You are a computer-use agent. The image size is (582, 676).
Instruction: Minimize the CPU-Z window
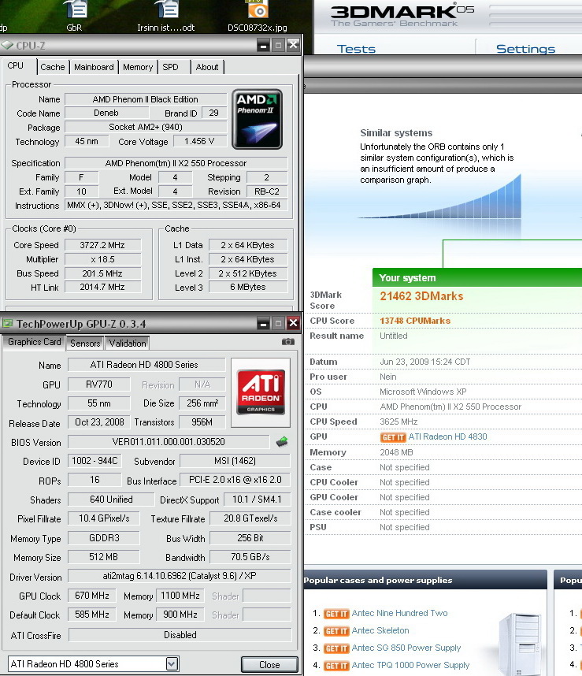click(264, 45)
